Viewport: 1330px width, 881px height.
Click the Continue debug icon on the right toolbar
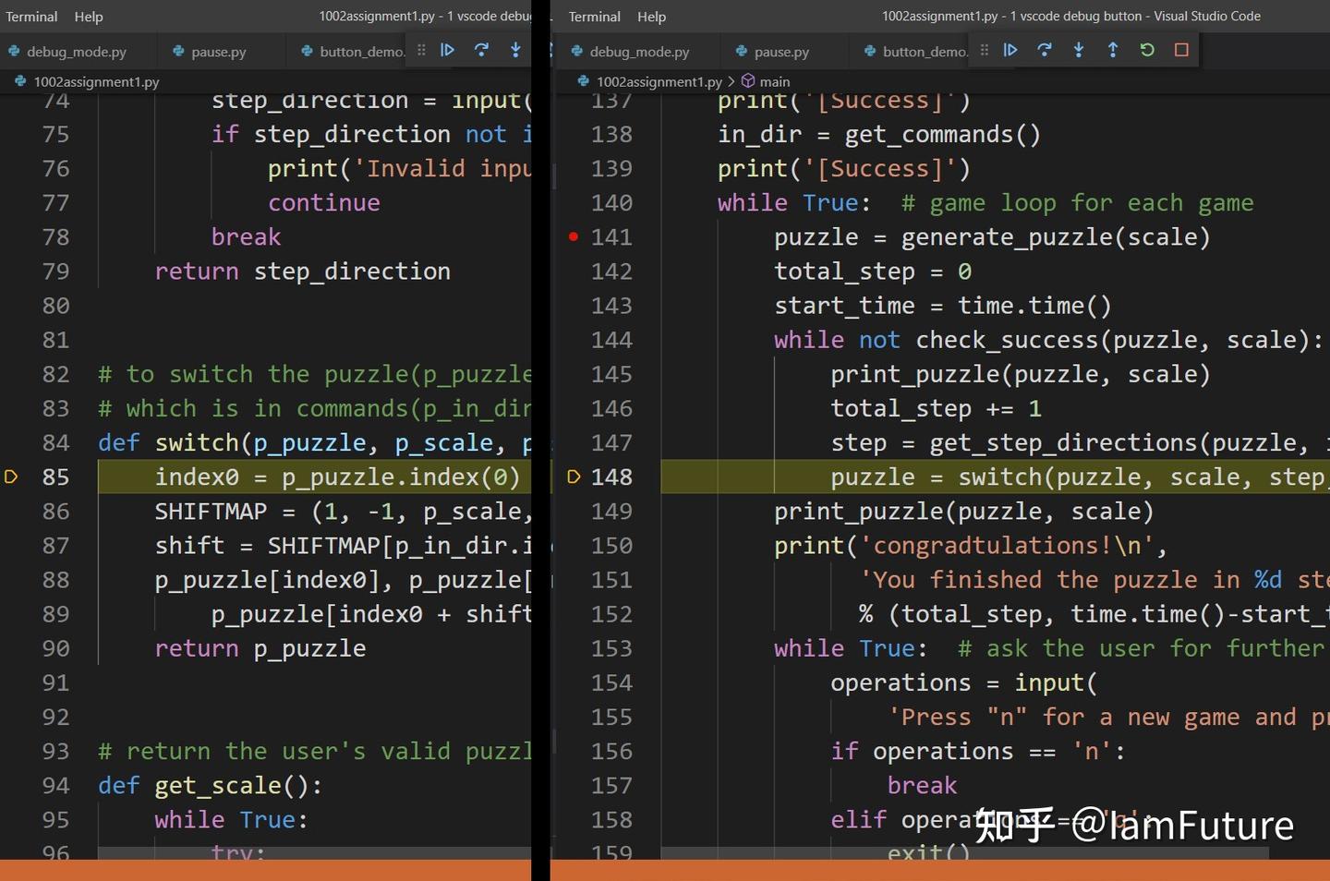tap(1010, 51)
